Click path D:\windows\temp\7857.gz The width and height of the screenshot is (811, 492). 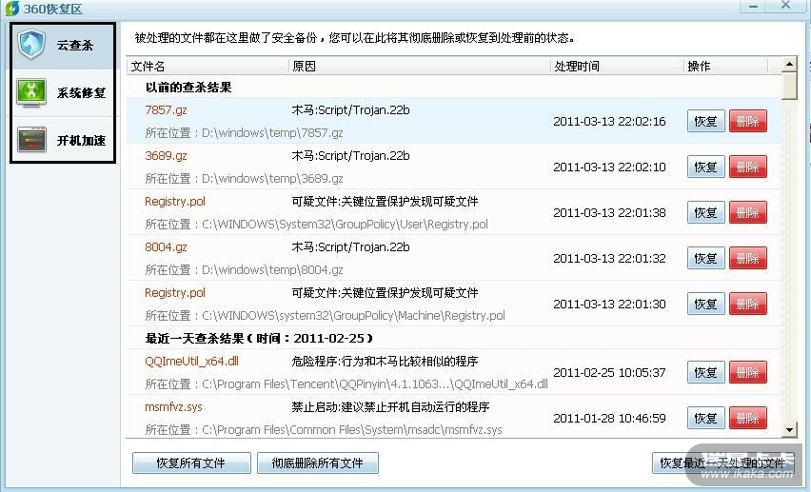point(272,133)
